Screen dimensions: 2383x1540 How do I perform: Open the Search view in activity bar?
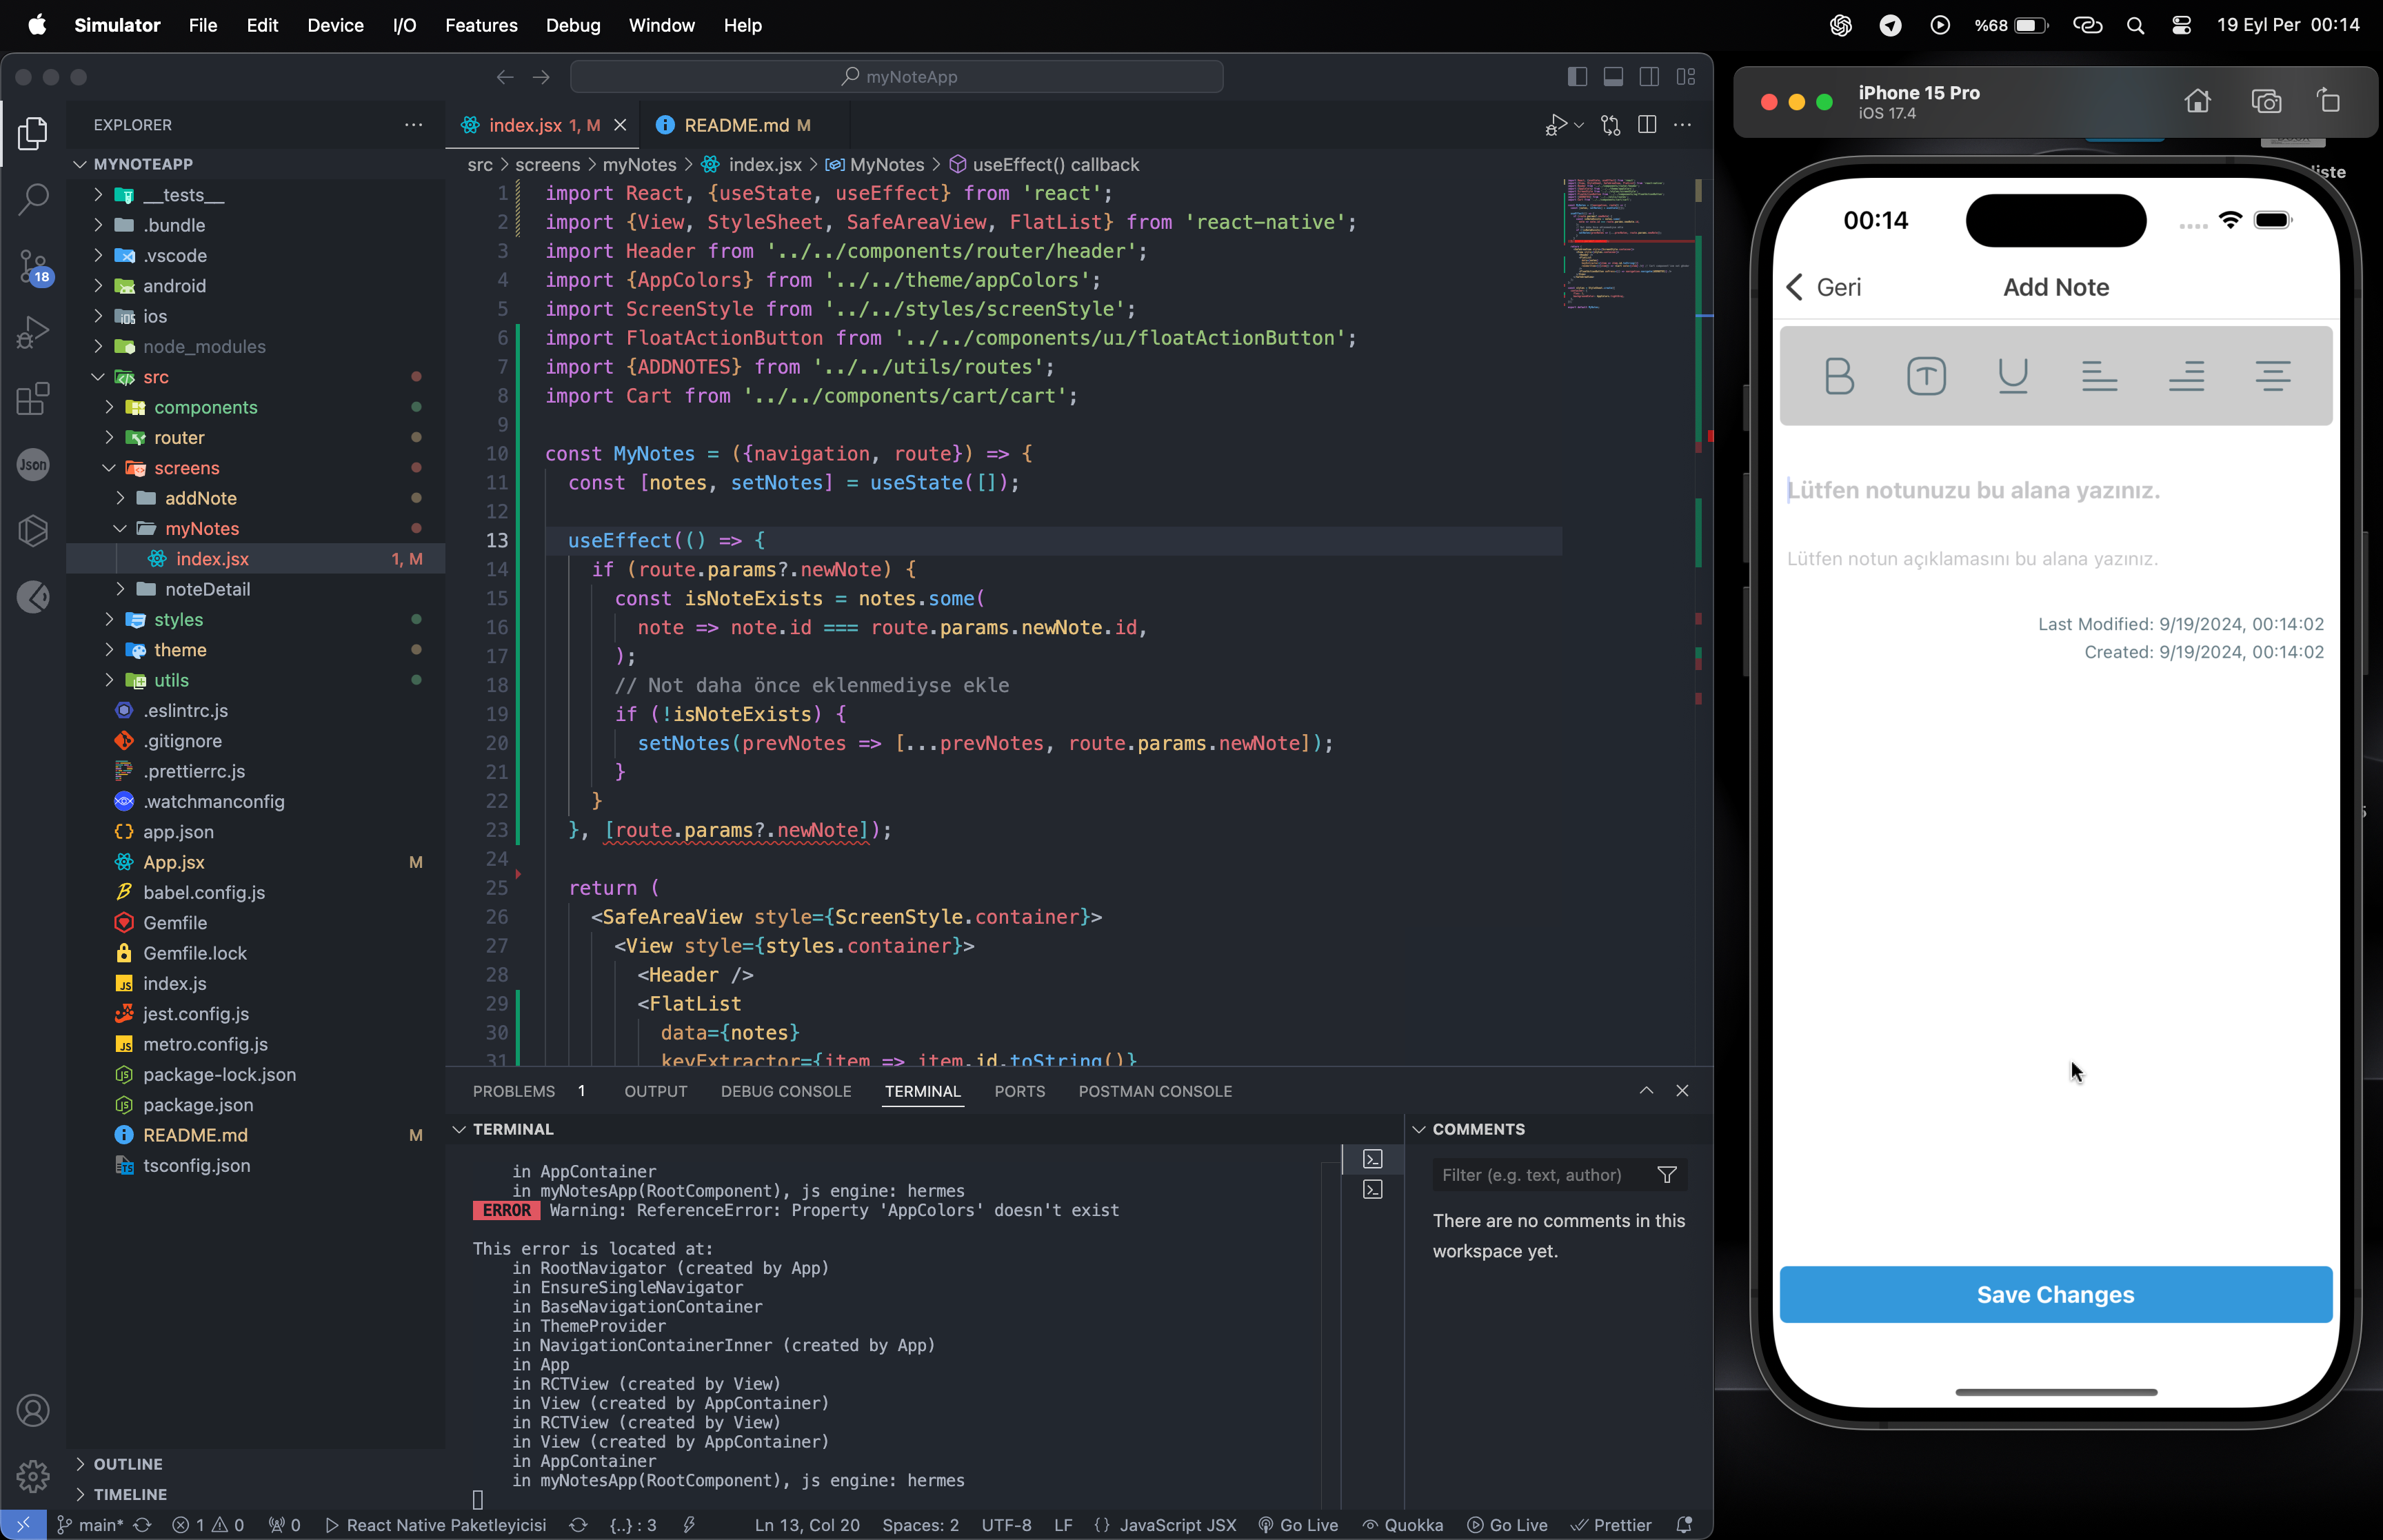(33, 199)
